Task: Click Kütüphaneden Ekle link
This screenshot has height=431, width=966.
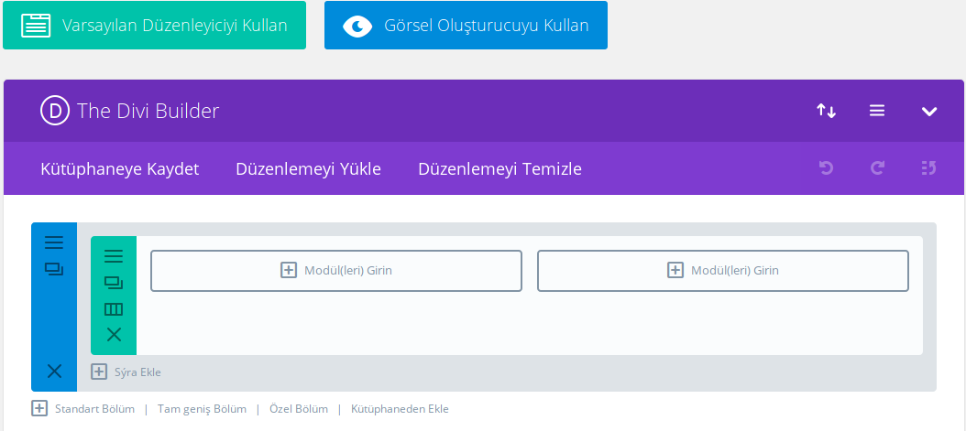Action: pos(400,409)
